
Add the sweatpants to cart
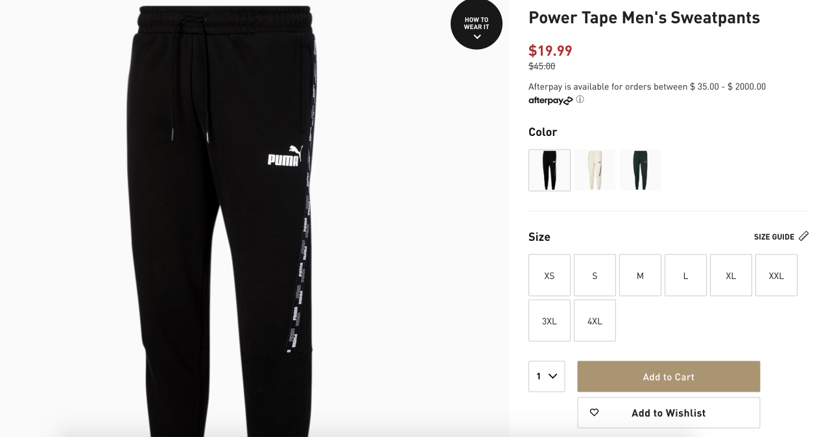669,376
